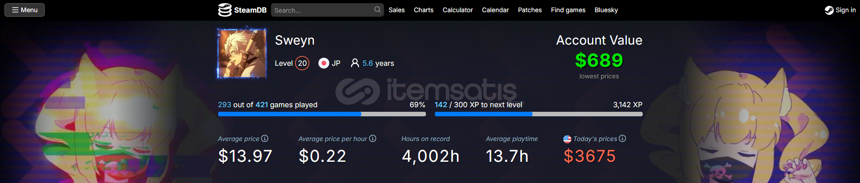Open the Sales menu item
The height and width of the screenshot is (183, 860).
coord(397,10)
